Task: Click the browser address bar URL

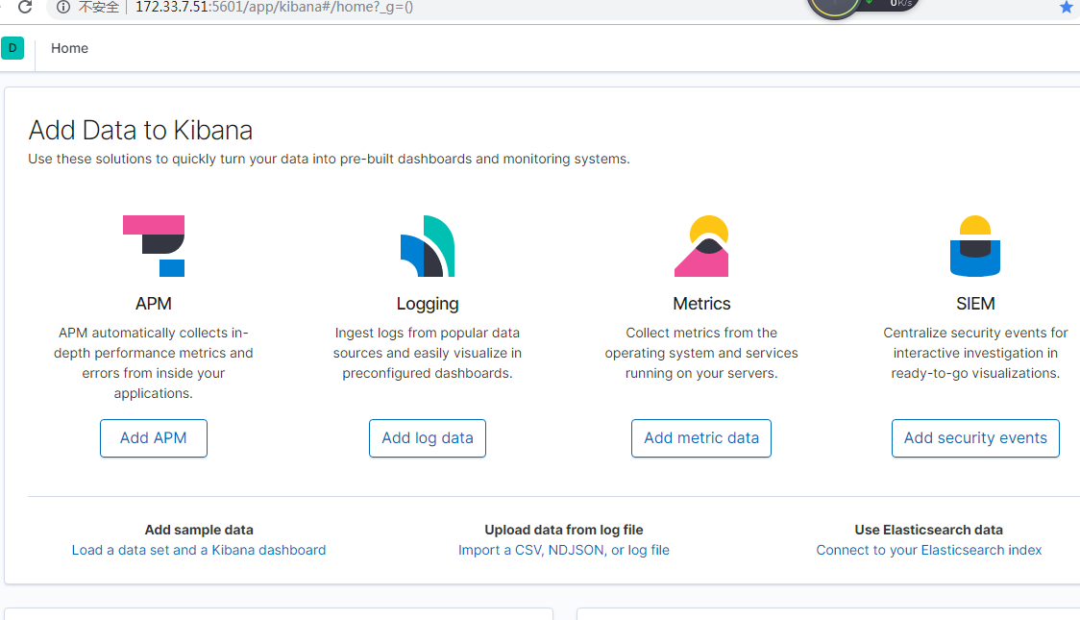Action: coord(274,7)
